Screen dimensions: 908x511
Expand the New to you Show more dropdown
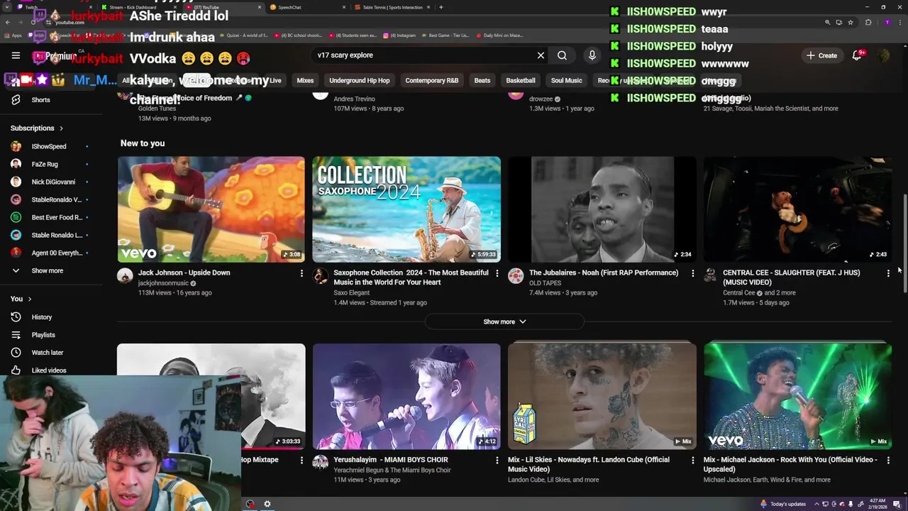click(504, 322)
